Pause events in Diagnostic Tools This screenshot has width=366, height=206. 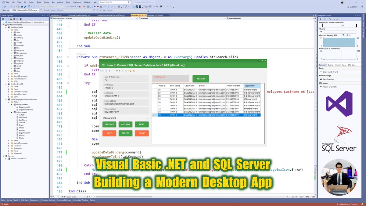pyautogui.click(x=321, y=32)
